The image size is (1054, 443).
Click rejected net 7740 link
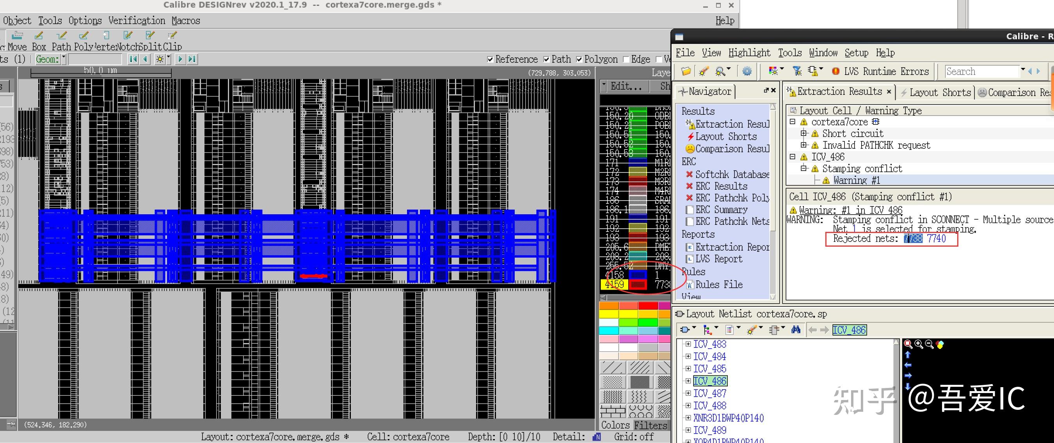pos(936,239)
